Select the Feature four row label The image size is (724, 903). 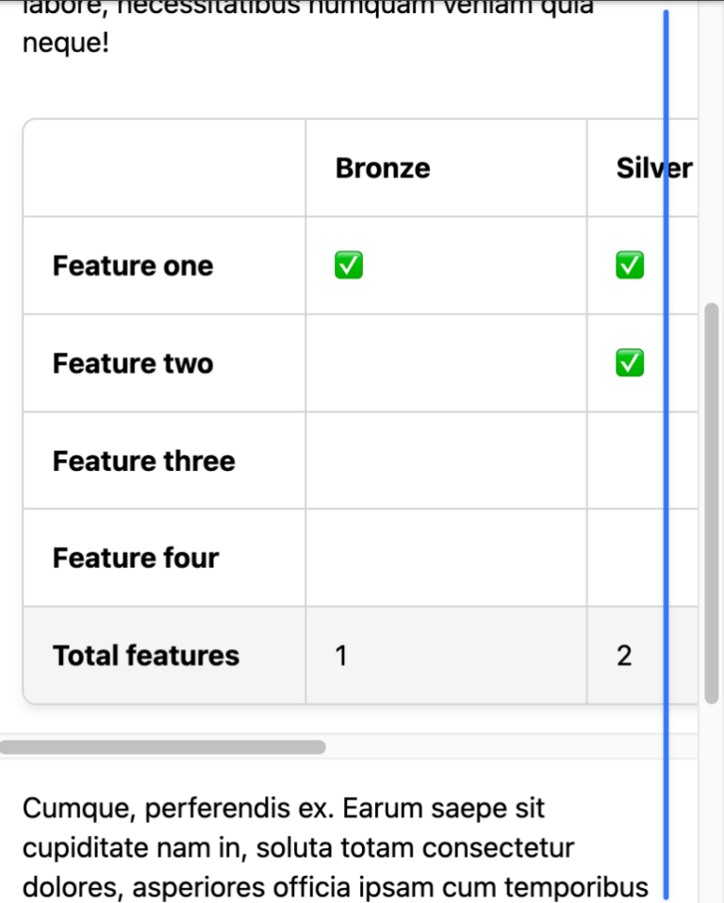(136, 558)
